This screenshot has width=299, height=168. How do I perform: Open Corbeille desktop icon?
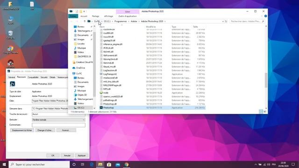coord(10,35)
